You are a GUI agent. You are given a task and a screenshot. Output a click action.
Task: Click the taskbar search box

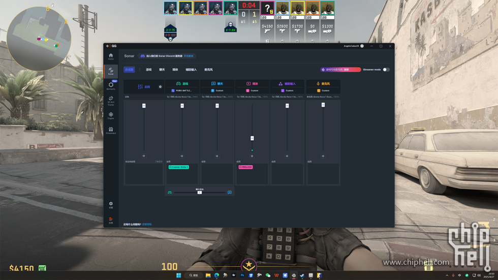[194, 275]
